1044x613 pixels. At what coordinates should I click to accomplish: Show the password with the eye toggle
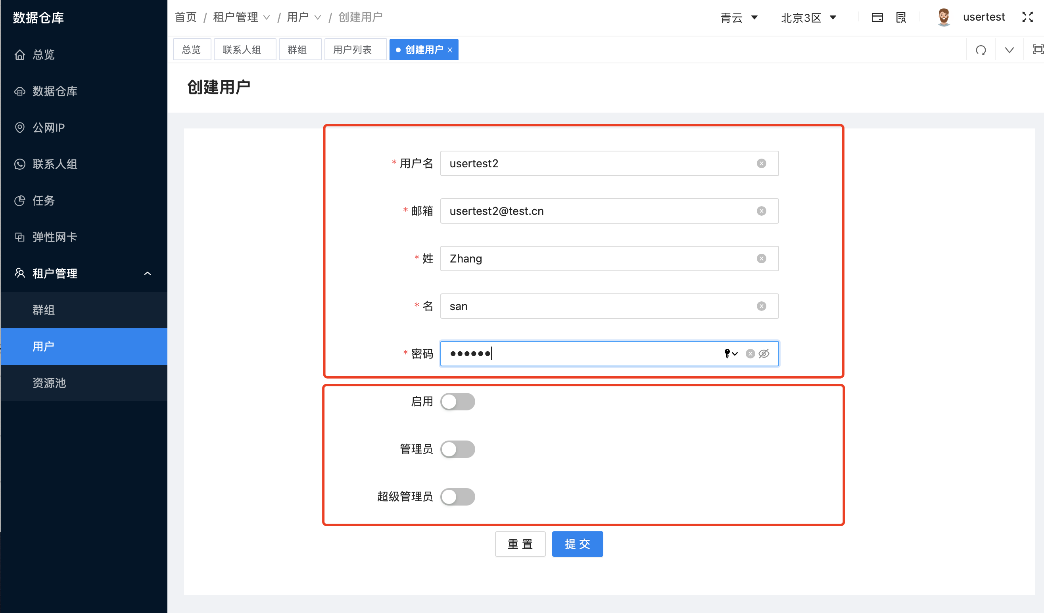click(x=764, y=353)
